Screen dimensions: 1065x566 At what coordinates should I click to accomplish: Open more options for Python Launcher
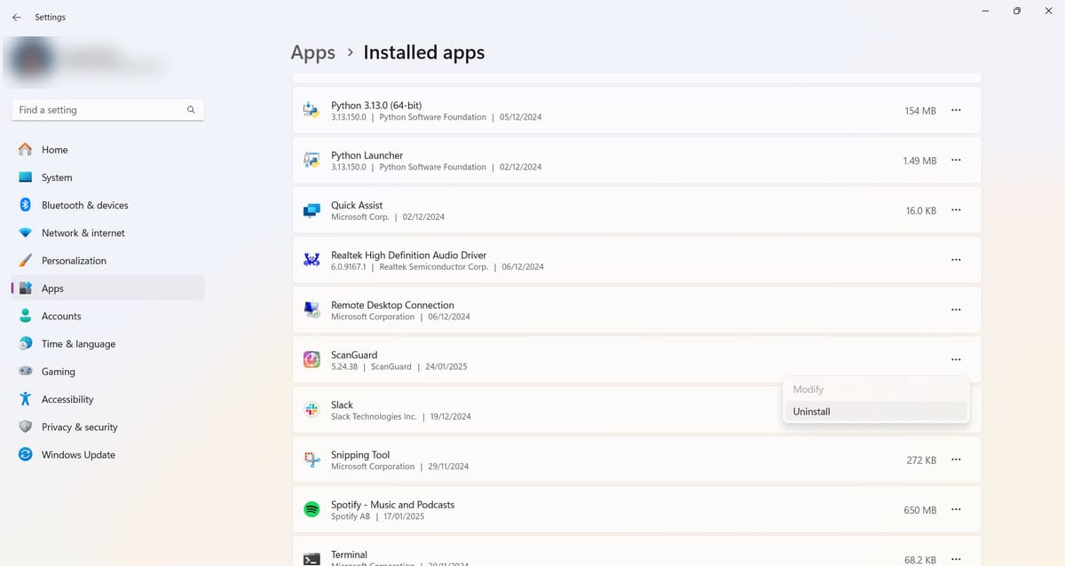pyautogui.click(x=956, y=161)
